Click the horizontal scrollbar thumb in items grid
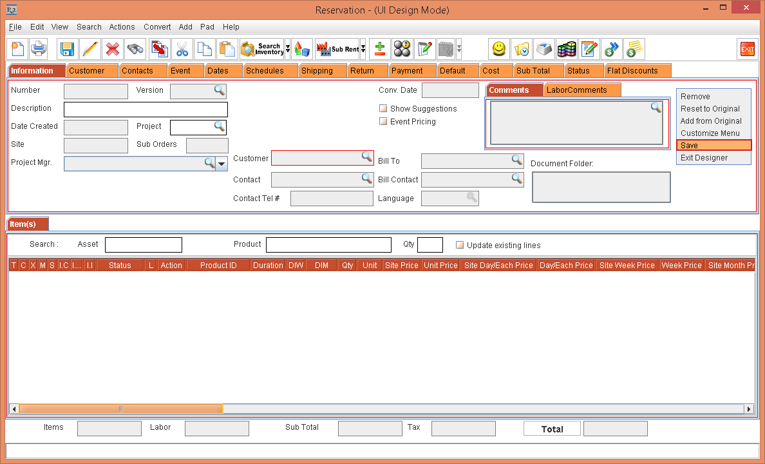The height and width of the screenshot is (464, 765). point(120,409)
